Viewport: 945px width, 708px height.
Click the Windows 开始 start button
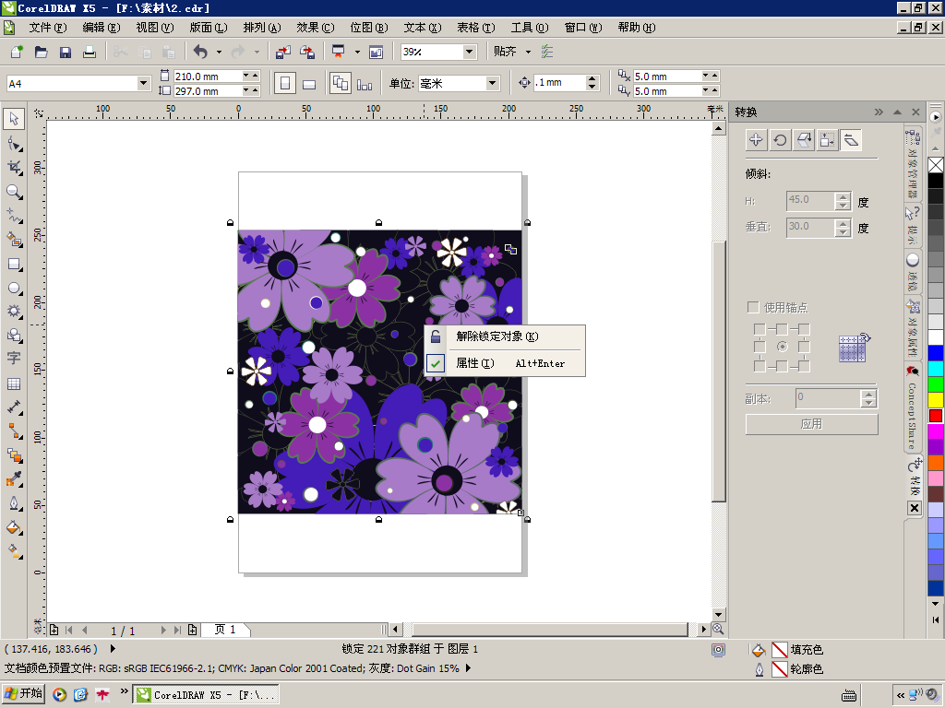[24, 694]
